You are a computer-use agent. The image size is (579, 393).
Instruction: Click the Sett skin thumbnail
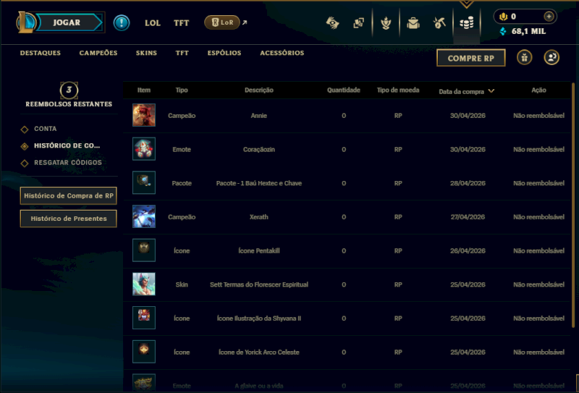pyautogui.click(x=144, y=284)
